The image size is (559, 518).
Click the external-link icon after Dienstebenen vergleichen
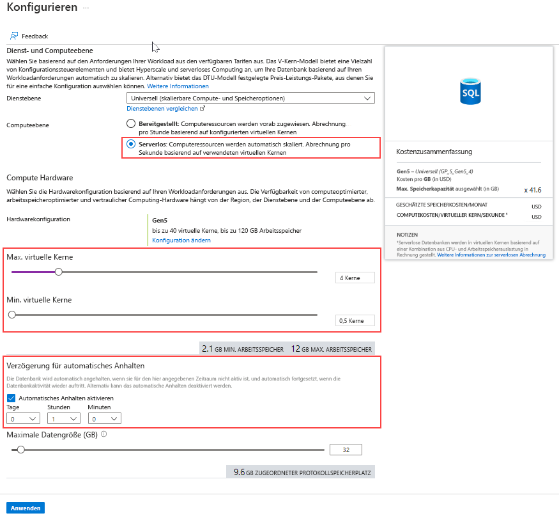point(203,108)
